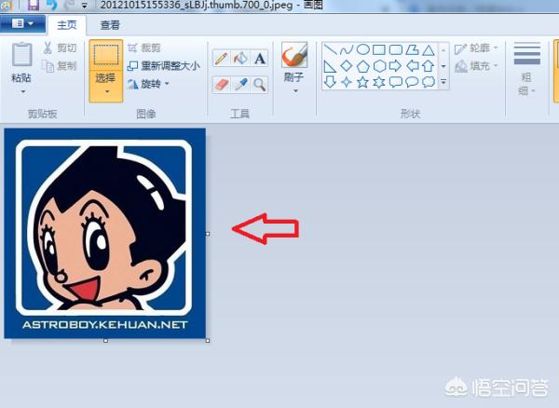Choose the Oval callout shape
559x408 pixels.
tap(412, 82)
